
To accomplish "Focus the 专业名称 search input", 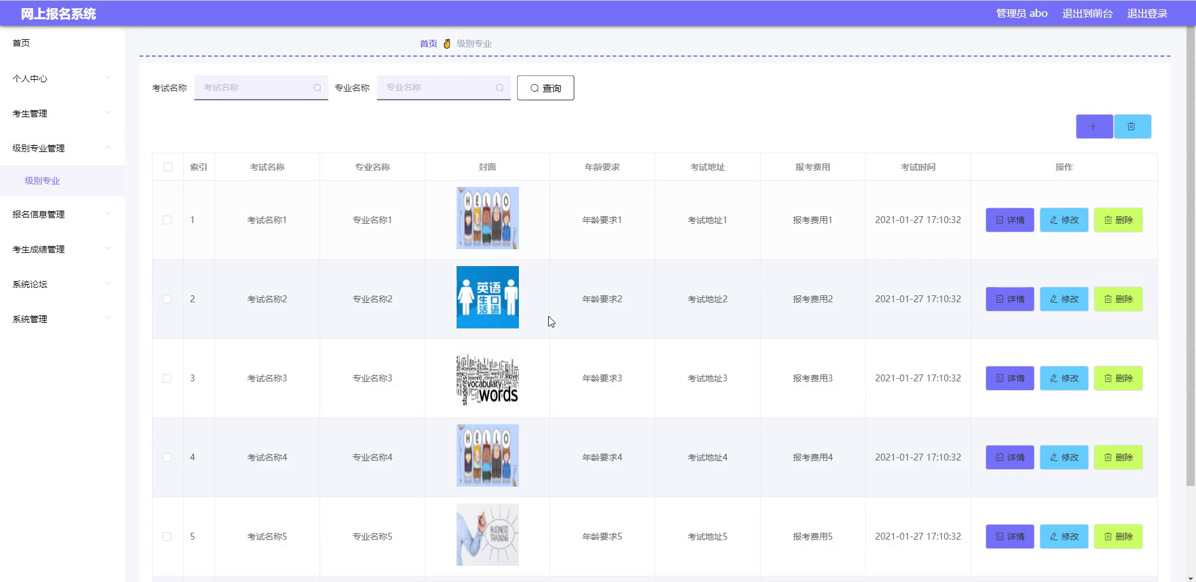I will pyautogui.click(x=444, y=88).
